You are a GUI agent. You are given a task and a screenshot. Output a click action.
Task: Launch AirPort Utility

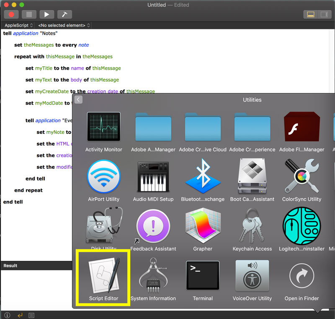tap(103, 181)
